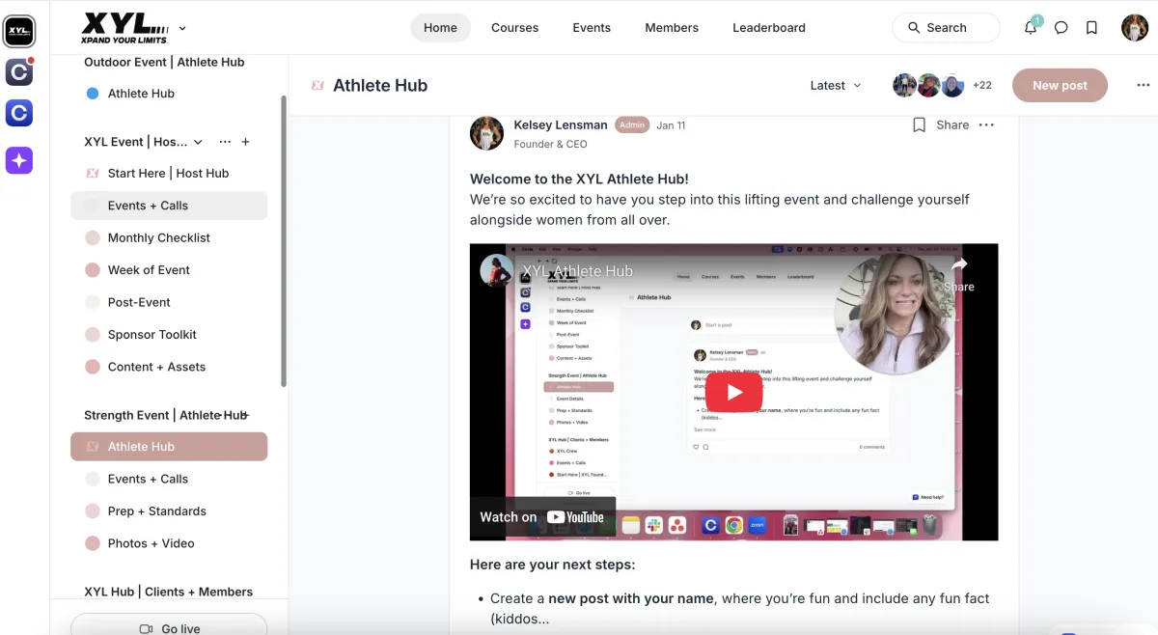Image resolution: width=1158 pixels, height=635 pixels.
Task: Open saved bookmarks in top bar
Action: [x=1091, y=28]
